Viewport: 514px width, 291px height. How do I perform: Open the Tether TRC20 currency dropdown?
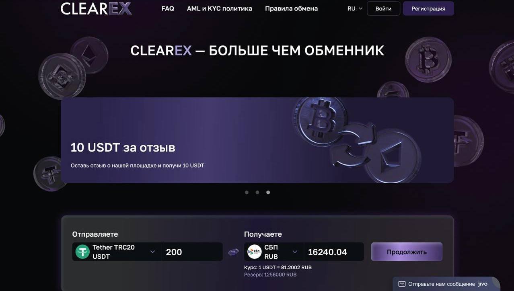(117, 252)
